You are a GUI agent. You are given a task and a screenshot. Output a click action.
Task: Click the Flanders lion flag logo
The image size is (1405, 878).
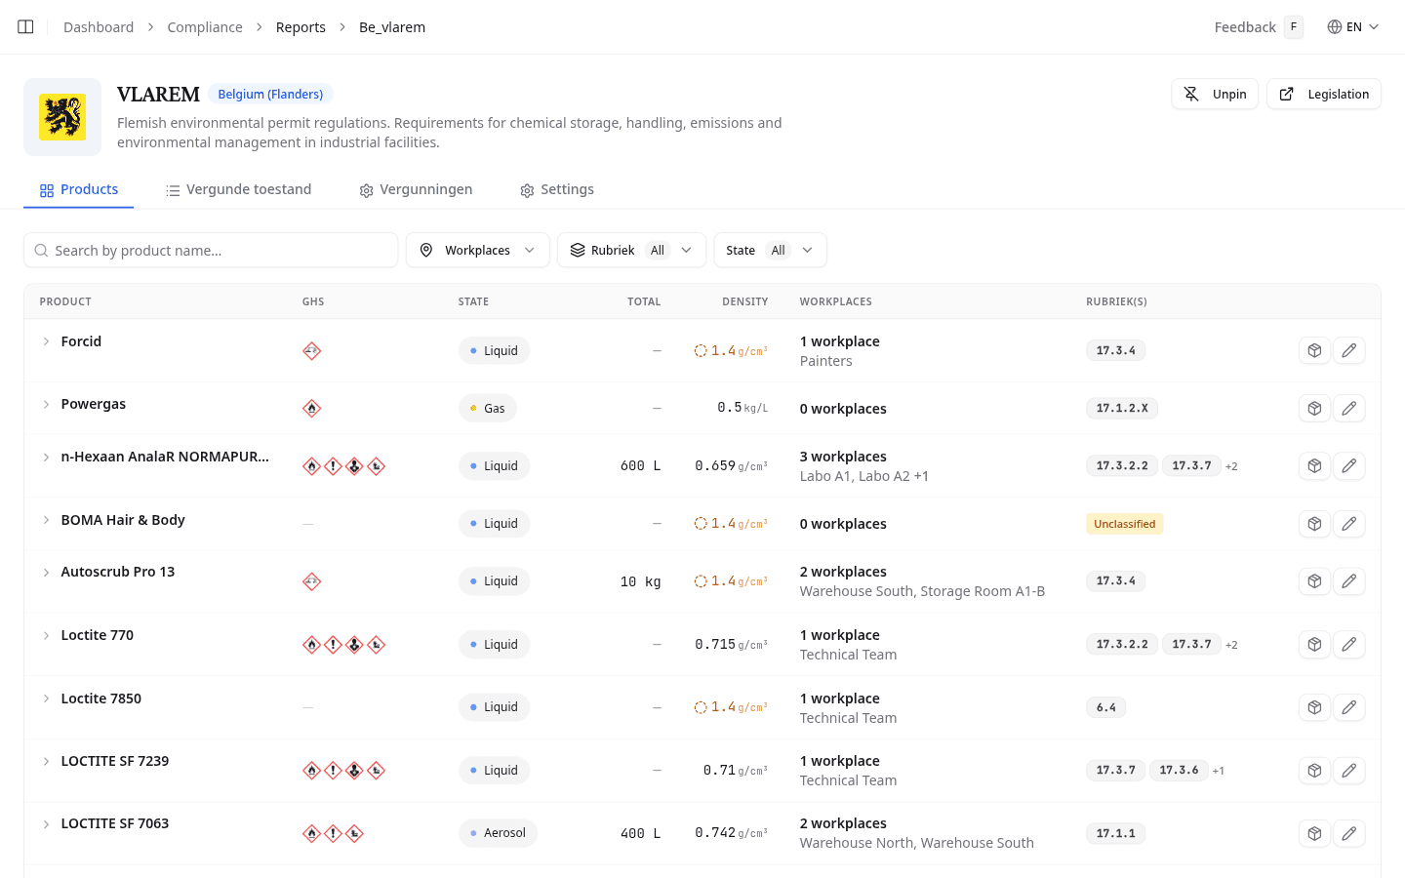[62, 117]
